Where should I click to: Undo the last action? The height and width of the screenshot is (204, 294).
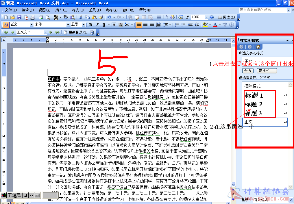coord(109,17)
